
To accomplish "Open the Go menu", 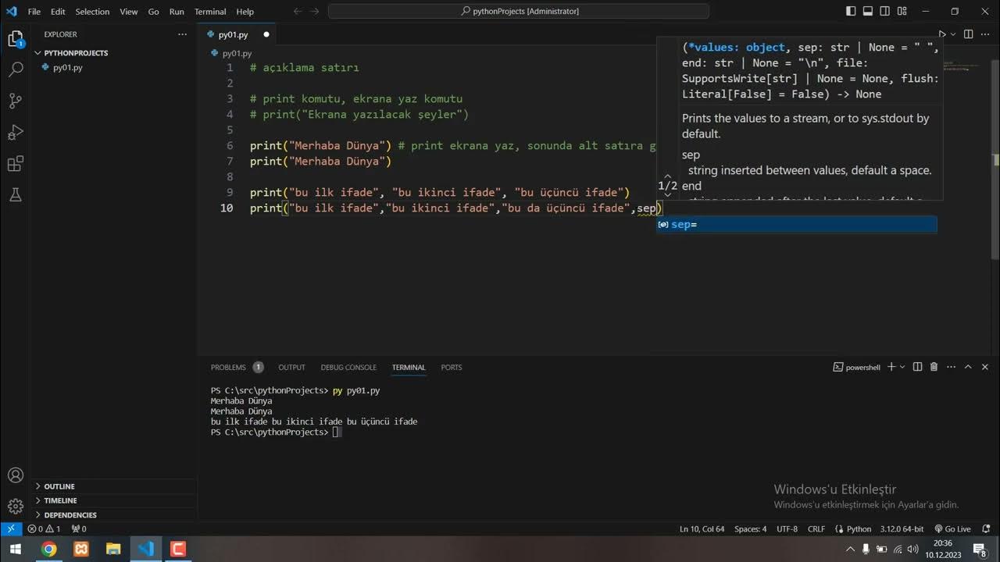I will click(x=153, y=12).
